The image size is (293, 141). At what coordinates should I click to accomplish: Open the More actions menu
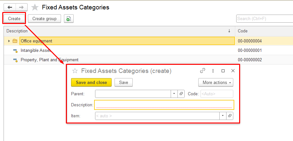(215, 82)
